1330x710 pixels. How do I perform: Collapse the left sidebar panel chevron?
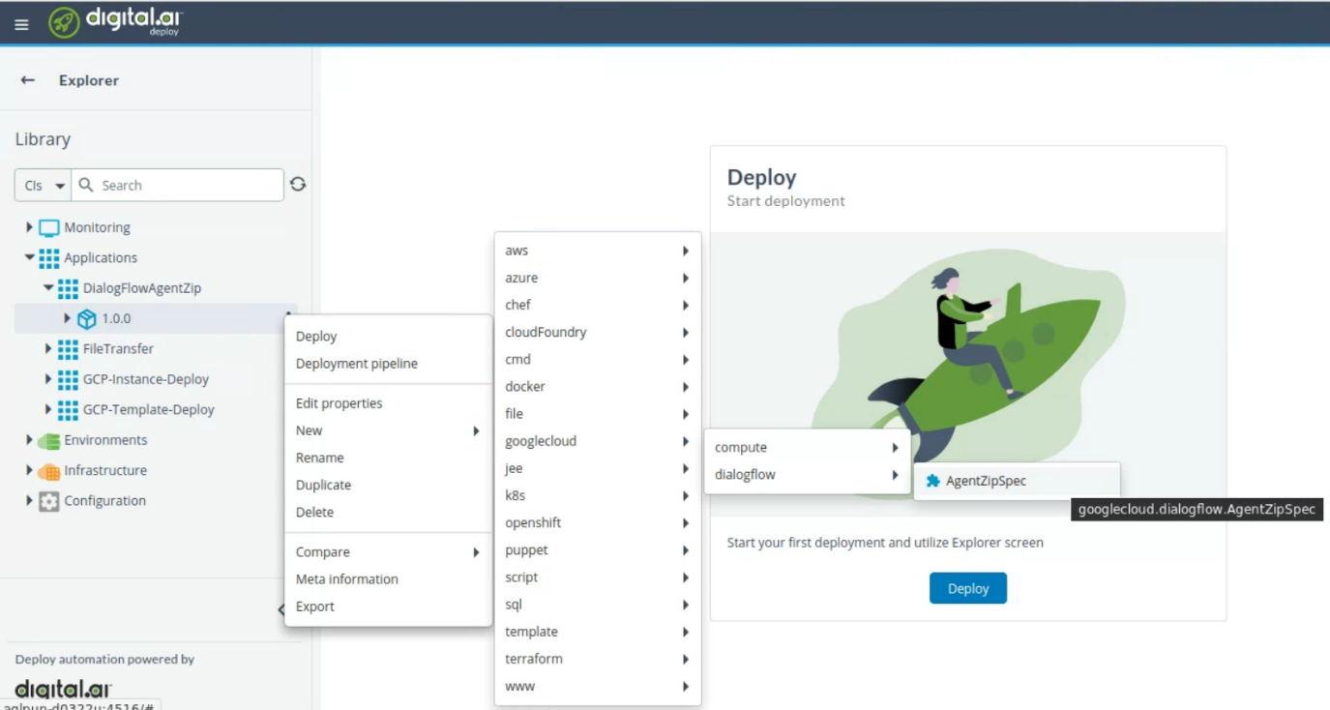pyautogui.click(x=281, y=609)
